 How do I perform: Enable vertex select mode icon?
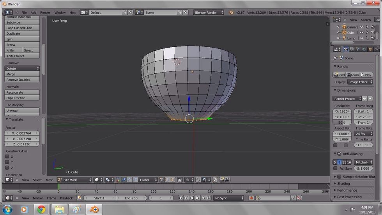pyautogui.click(x=162, y=180)
